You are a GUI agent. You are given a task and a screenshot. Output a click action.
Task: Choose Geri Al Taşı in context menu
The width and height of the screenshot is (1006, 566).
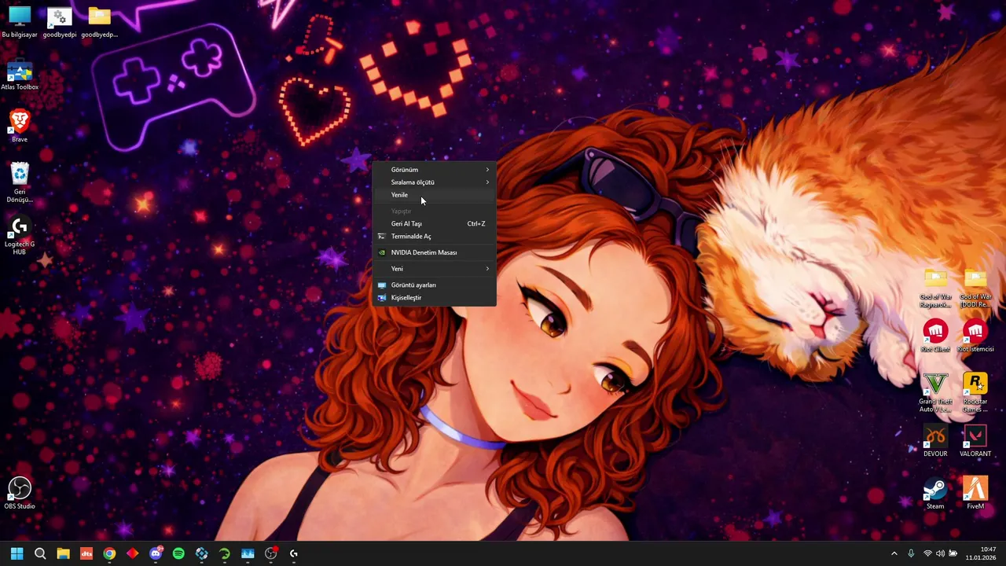434,223
